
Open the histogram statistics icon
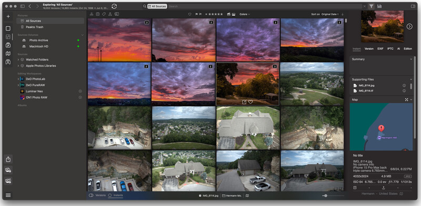[379, 6]
